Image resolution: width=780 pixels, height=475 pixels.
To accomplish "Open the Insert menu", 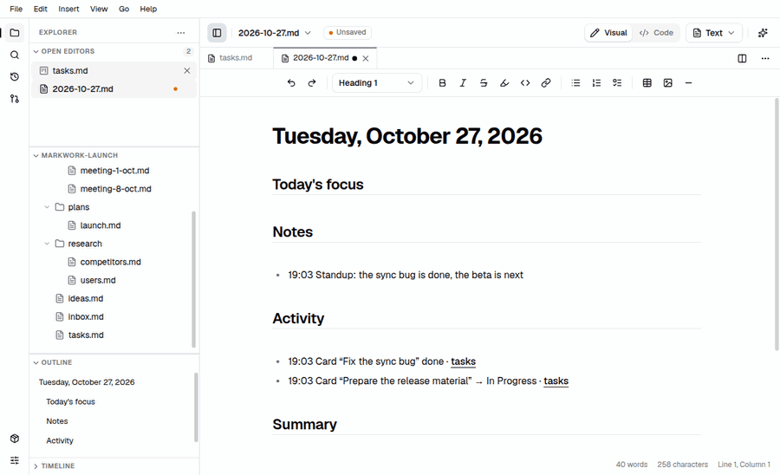I will tap(68, 9).
